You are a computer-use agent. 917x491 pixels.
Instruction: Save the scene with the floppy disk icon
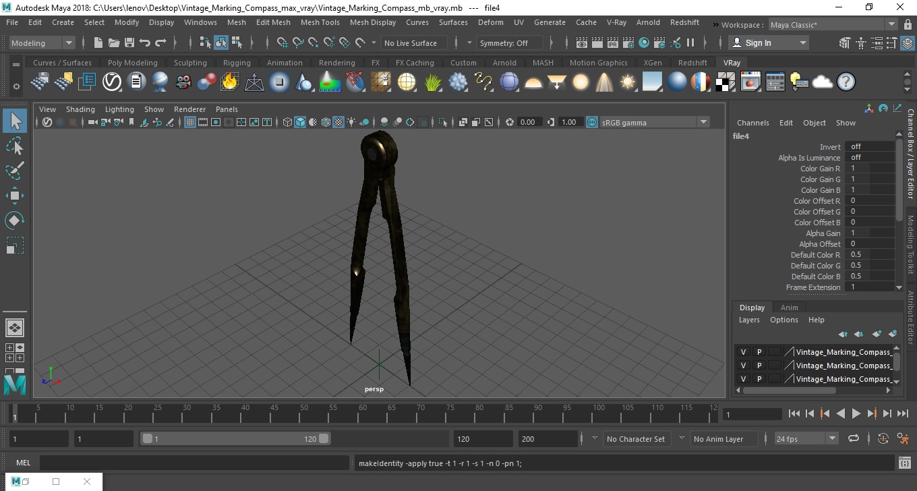click(x=129, y=42)
